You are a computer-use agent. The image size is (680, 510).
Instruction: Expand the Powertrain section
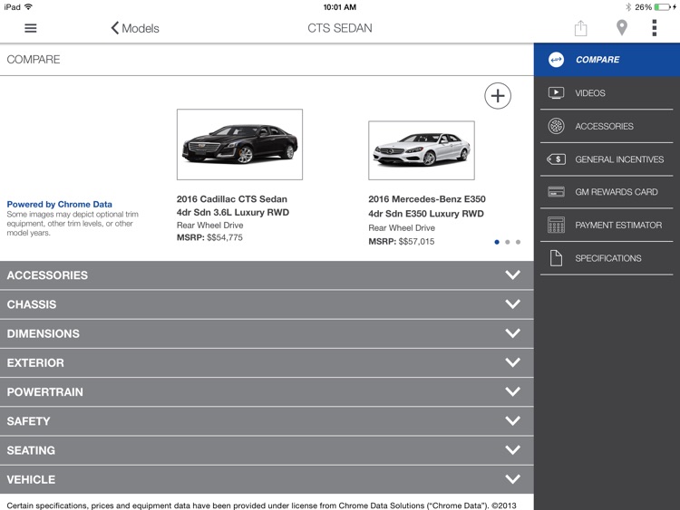[x=267, y=392]
